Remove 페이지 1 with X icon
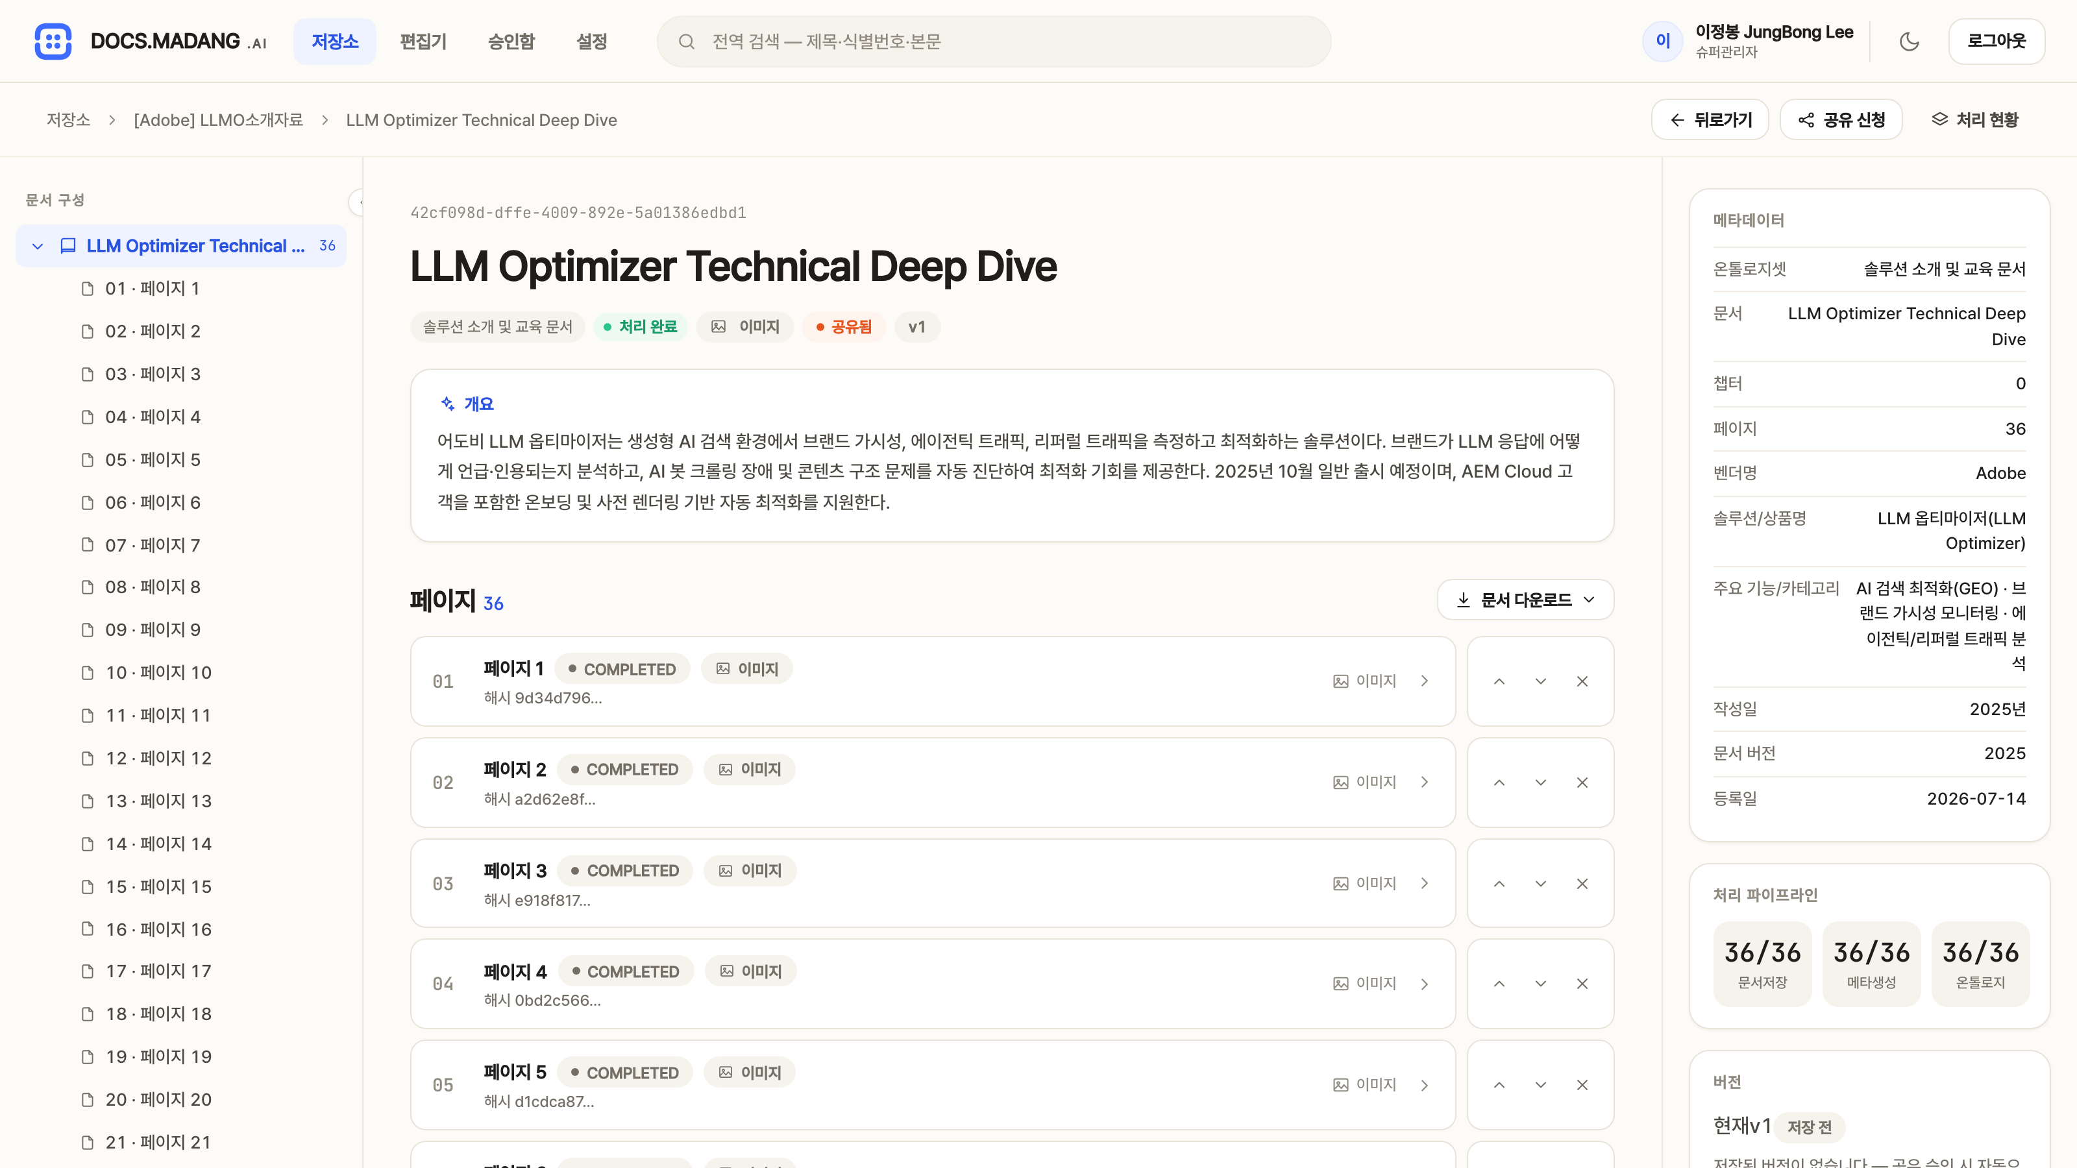 pyautogui.click(x=1582, y=681)
